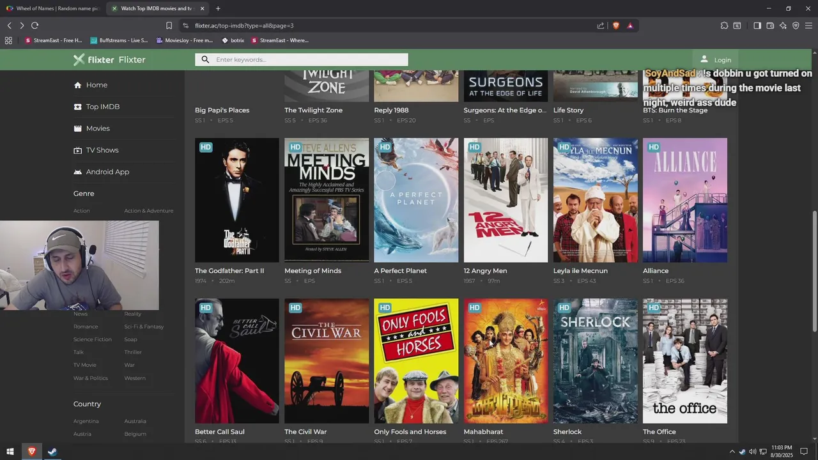Click the search magnifier icon
Viewport: 818px width, 460px height.
[205, 59]
